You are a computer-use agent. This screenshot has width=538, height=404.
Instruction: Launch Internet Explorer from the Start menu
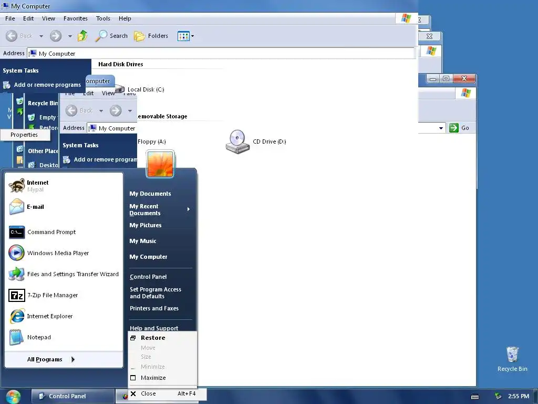pos(64,316)
